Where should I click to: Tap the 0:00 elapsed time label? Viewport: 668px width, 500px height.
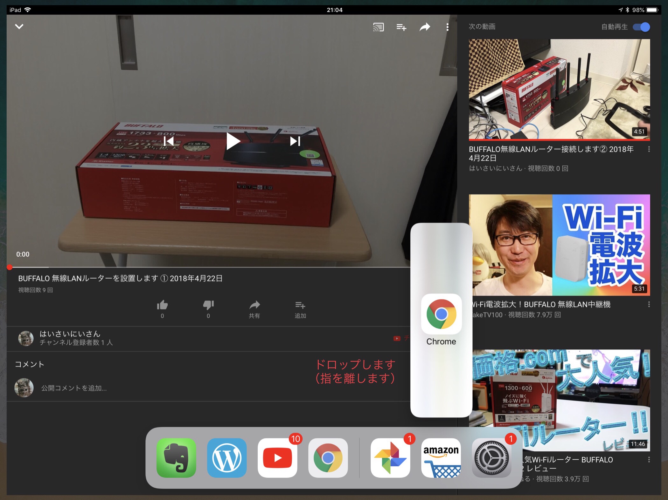[x=23, y=254]
